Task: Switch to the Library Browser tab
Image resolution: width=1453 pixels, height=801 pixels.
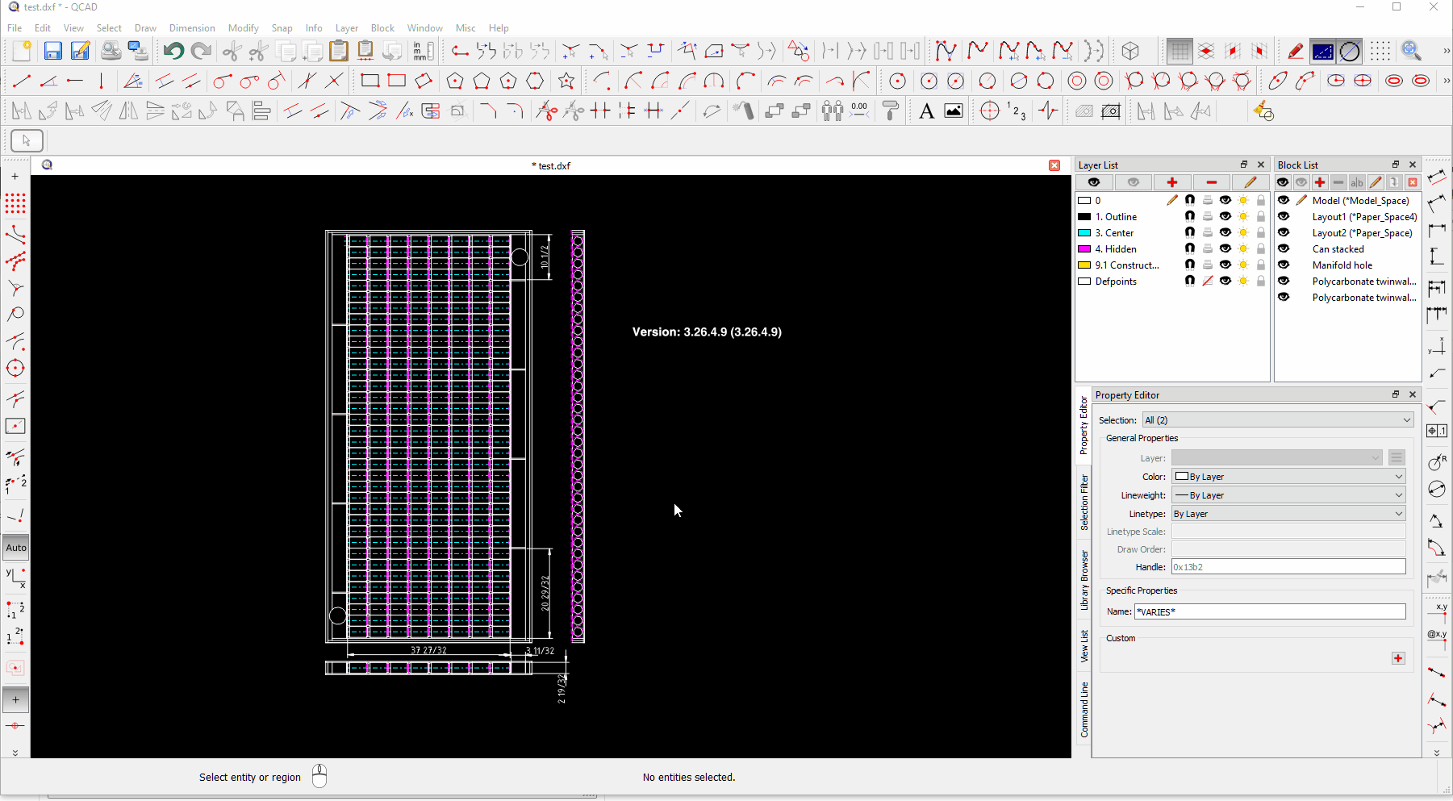Action: click(x=1083, y=579)
